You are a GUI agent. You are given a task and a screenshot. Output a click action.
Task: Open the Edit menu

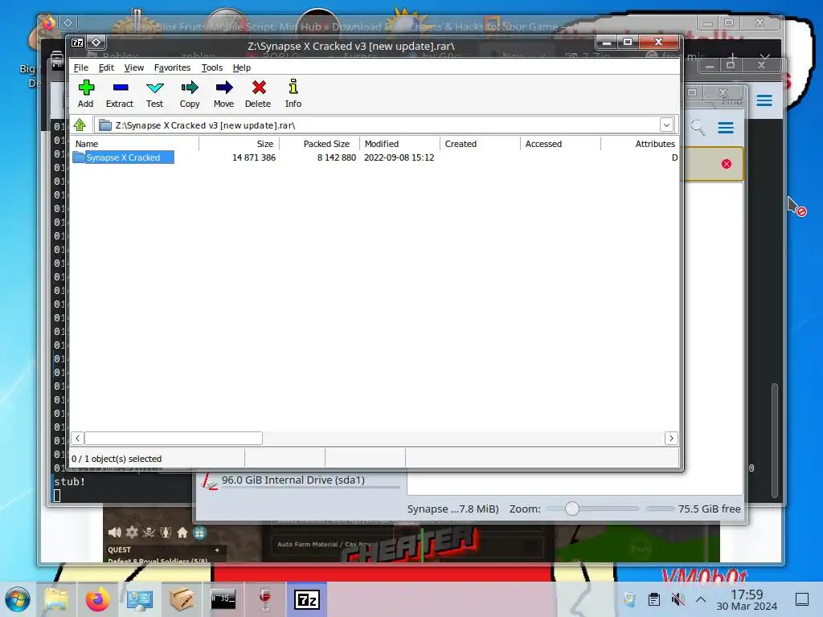[x=106, y=67]
